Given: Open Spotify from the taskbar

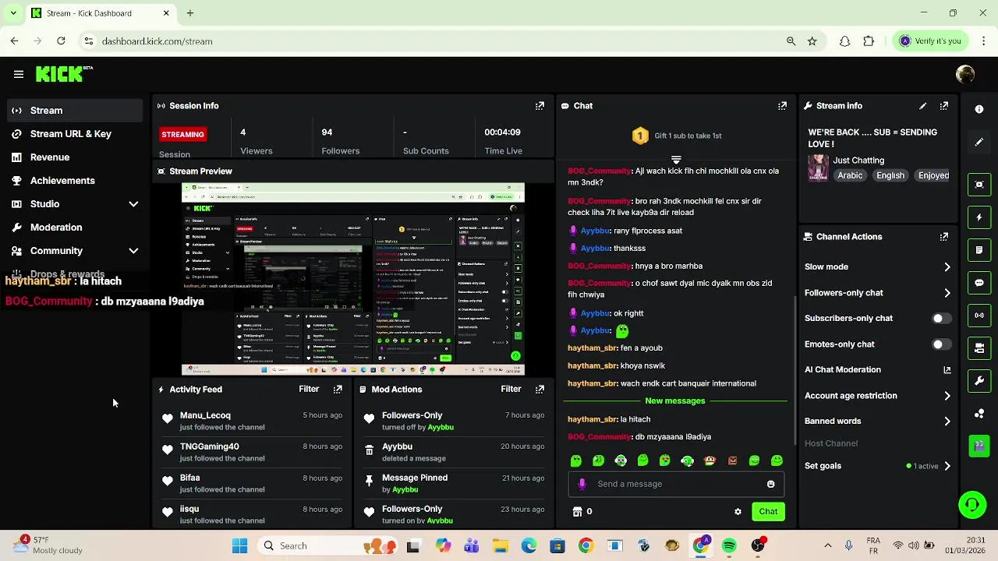Looking at the screenshot, I should click(729, 546).
